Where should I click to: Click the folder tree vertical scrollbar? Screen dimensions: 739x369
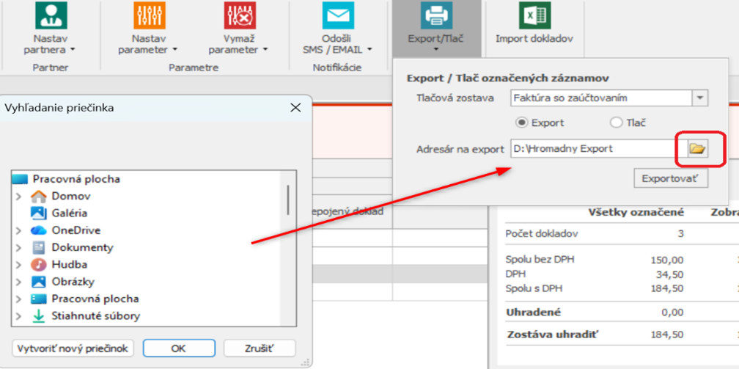point(287,200)
